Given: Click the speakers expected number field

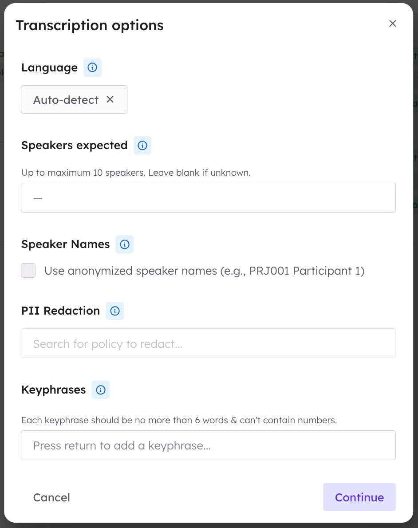Looking at the screenshot, I should (x=208, y=197).
